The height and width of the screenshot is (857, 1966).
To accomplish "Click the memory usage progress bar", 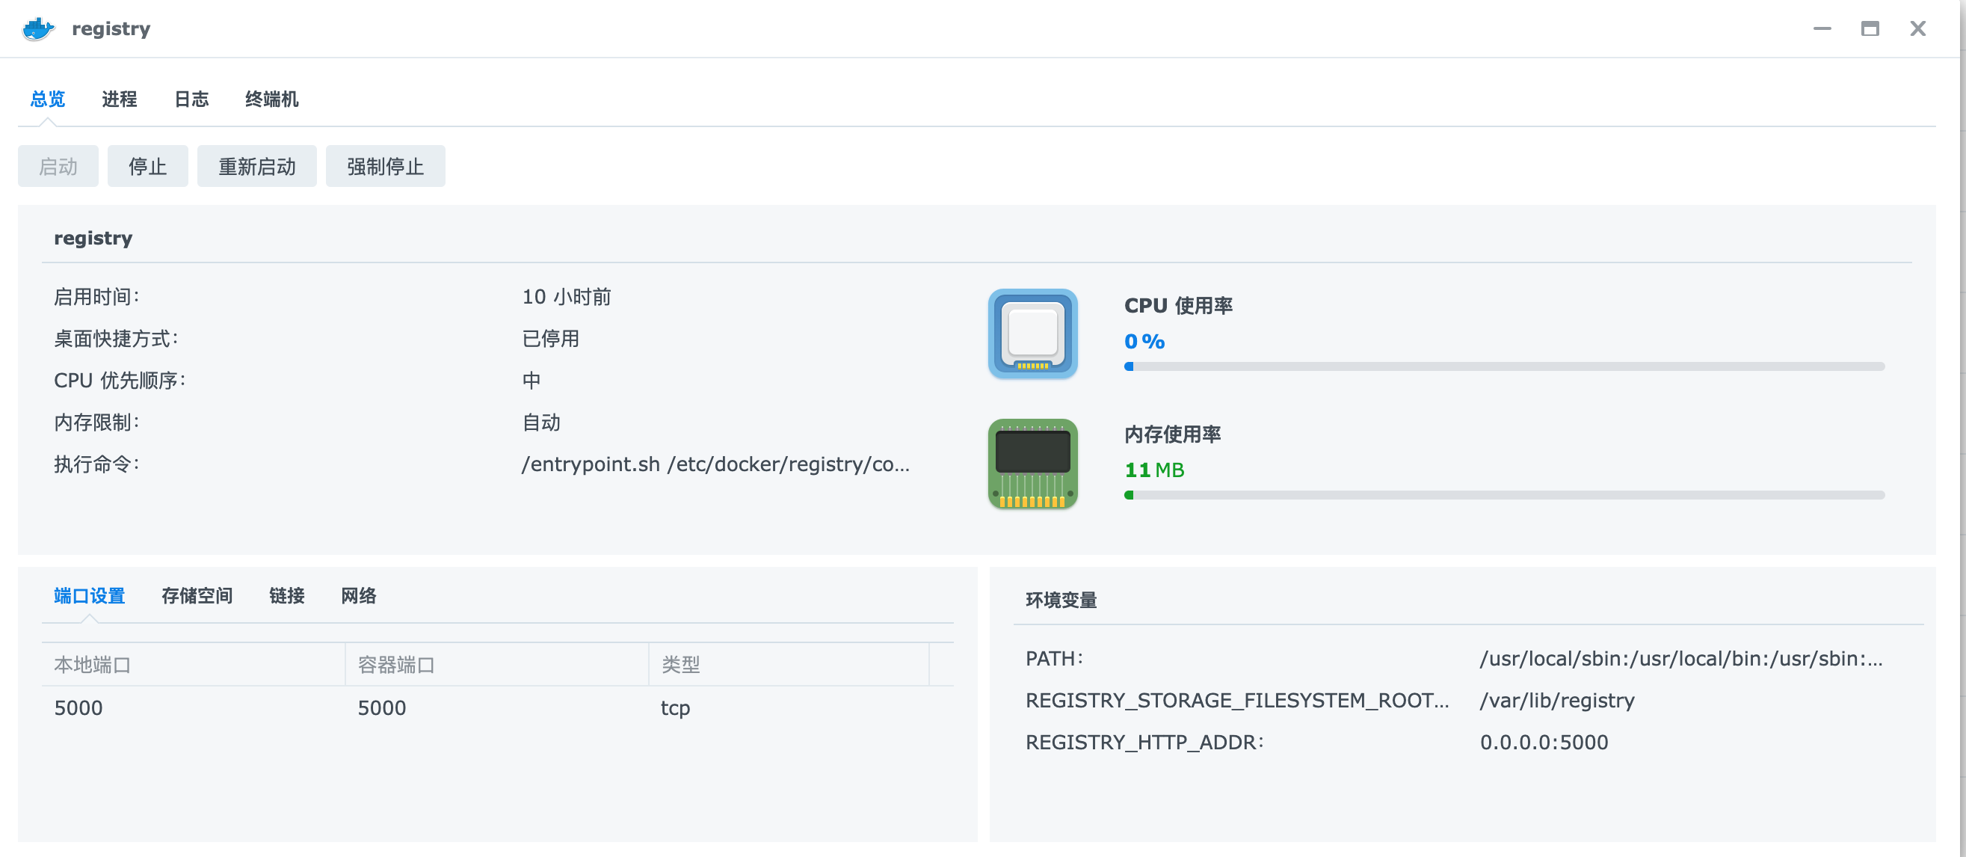I will click(1504, 495).
